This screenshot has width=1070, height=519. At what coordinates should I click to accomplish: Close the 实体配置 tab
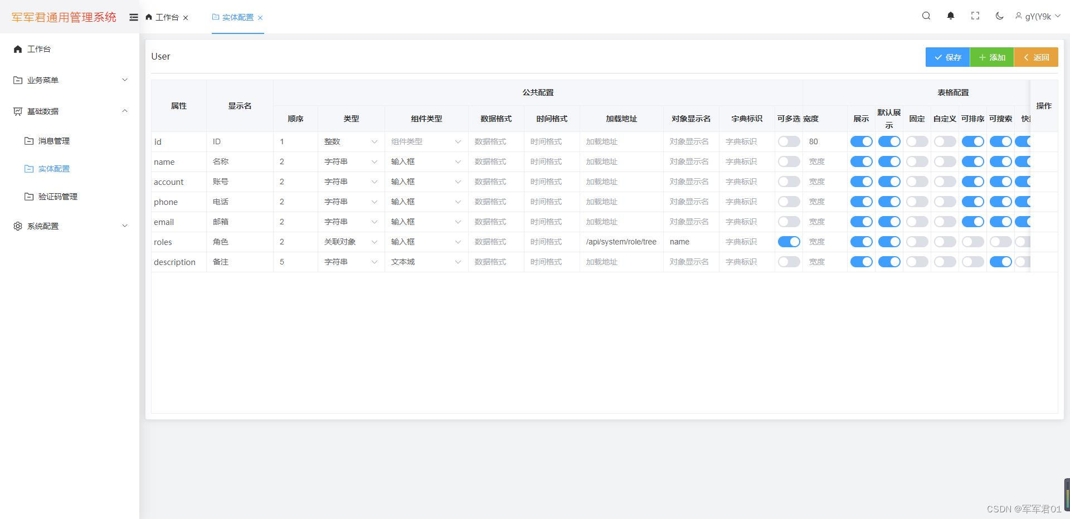(260, 18)
